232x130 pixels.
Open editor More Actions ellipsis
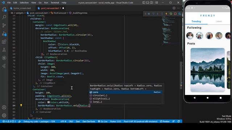[178, 8]
